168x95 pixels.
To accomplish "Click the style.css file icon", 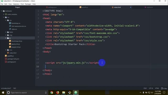I will [10, 29].
